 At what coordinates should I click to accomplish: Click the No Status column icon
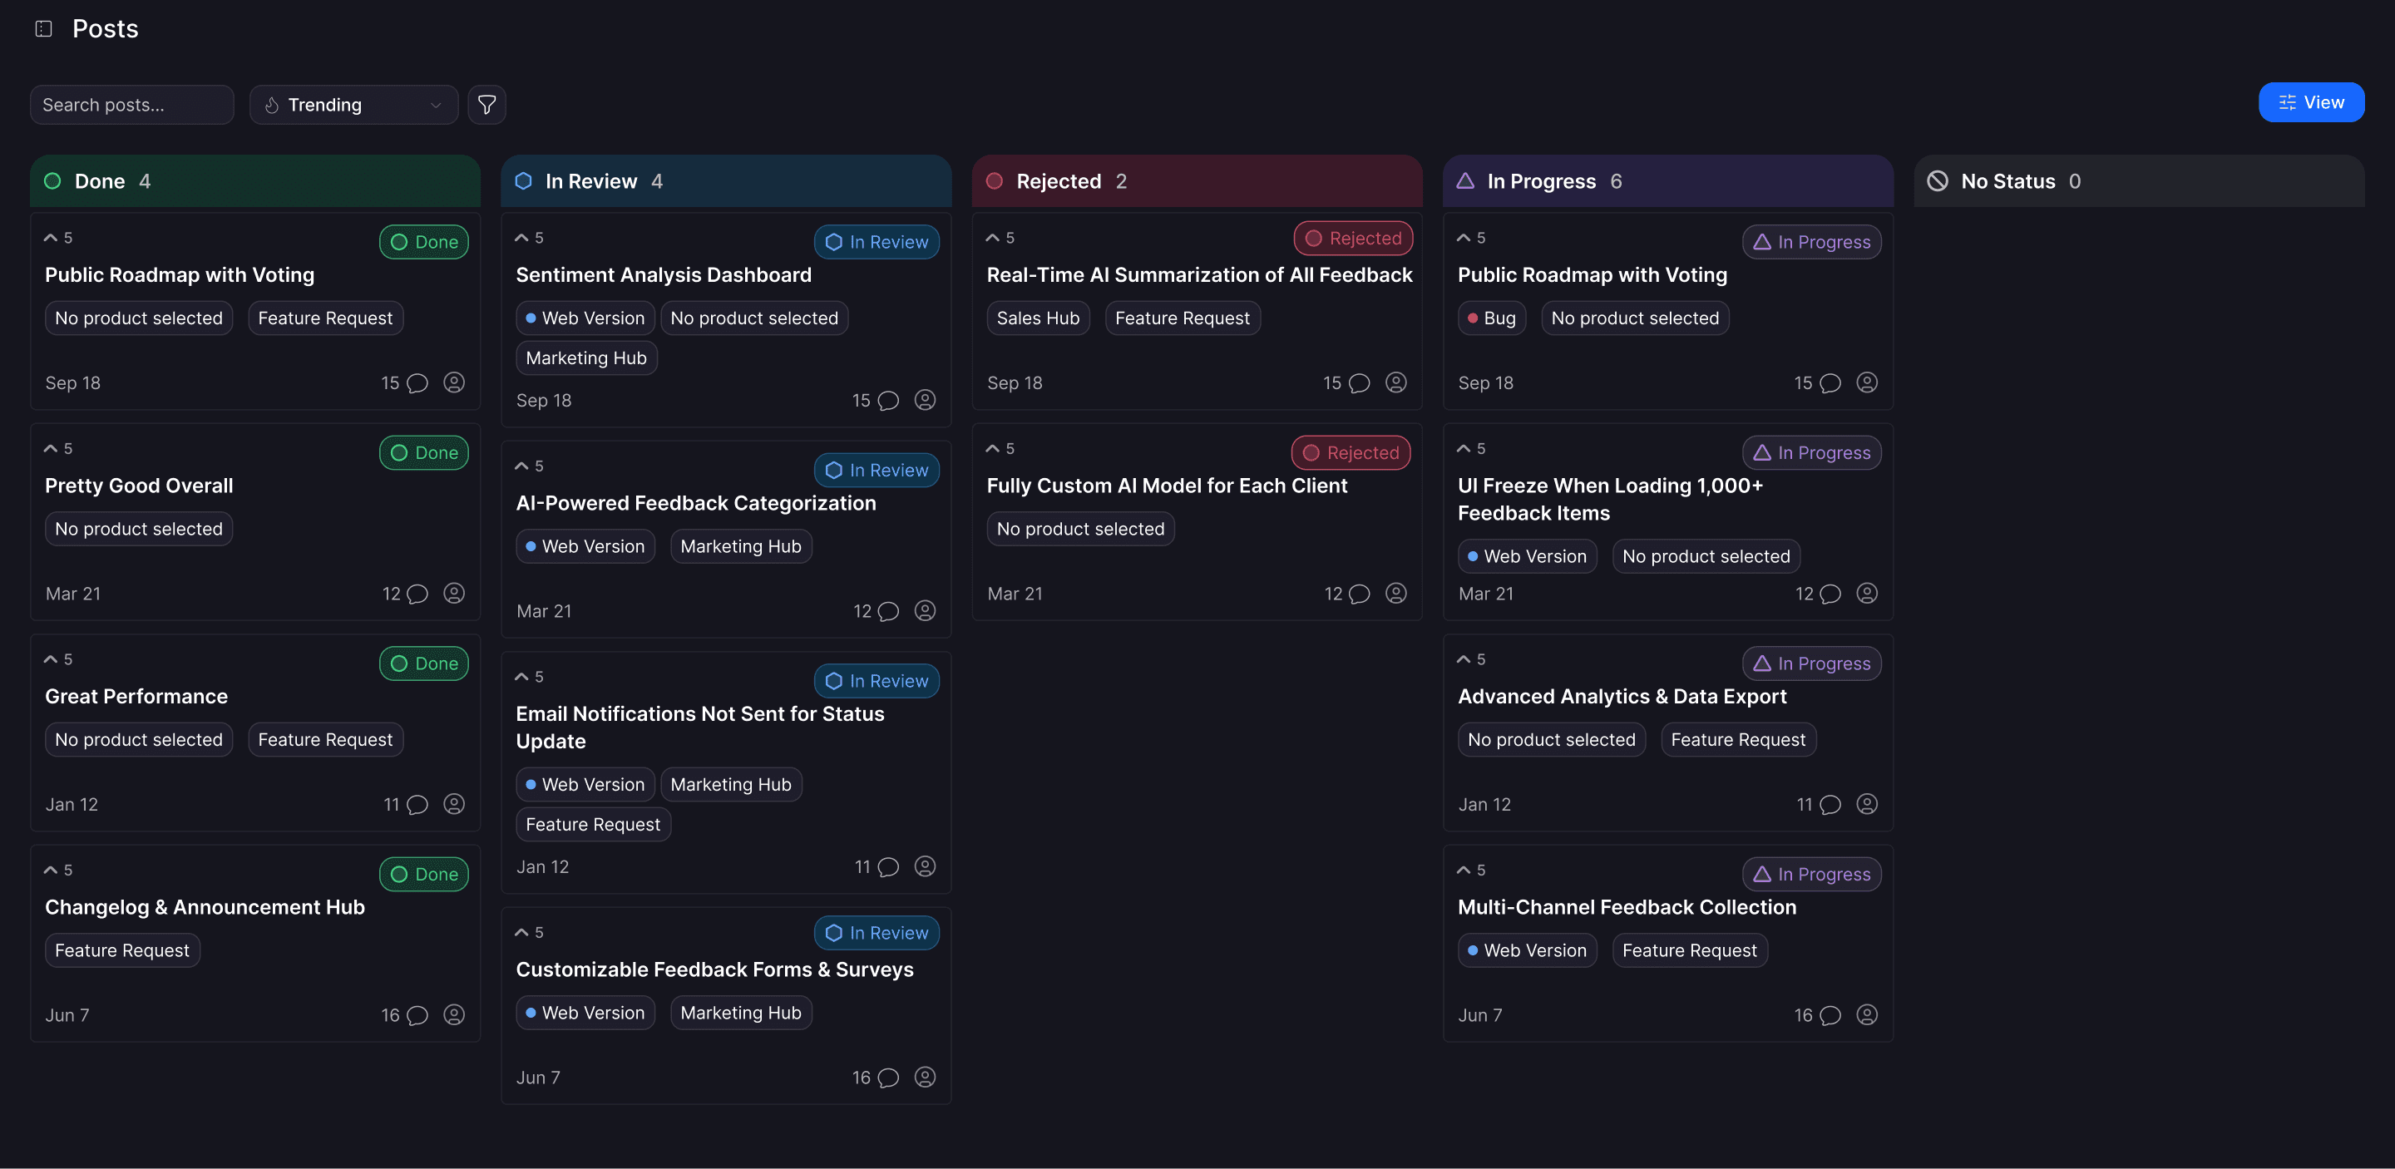pyautogui.click(x=1938, y=181)
